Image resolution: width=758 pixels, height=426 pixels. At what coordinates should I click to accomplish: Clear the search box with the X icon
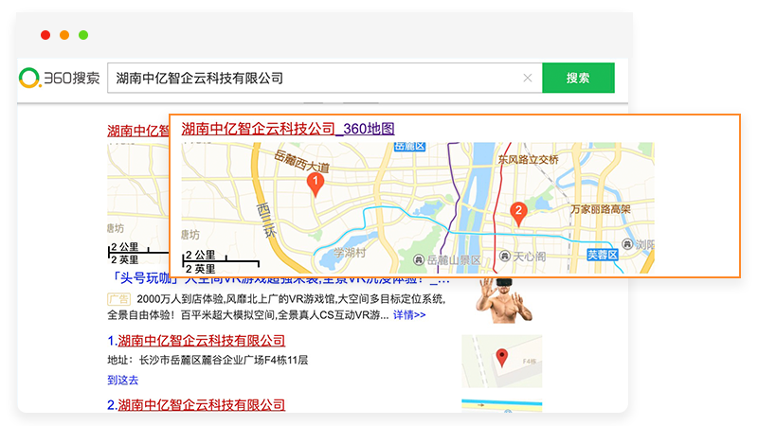click(x=528, y=78)
